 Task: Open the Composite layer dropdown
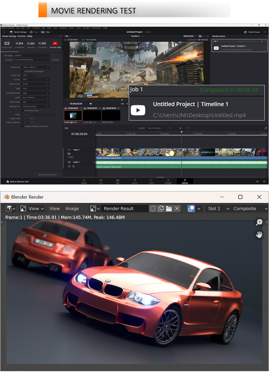coord(249,209)
